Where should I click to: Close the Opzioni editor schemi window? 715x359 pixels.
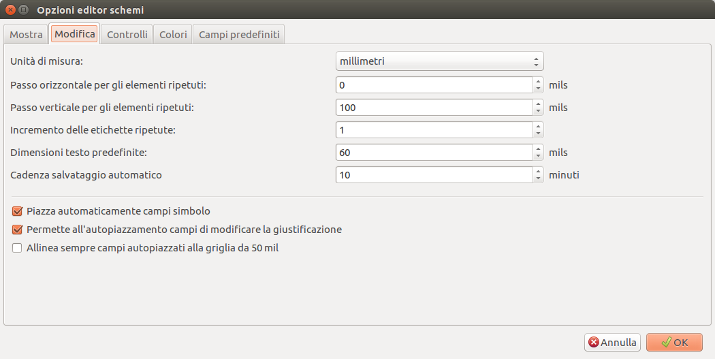[10, 10]
